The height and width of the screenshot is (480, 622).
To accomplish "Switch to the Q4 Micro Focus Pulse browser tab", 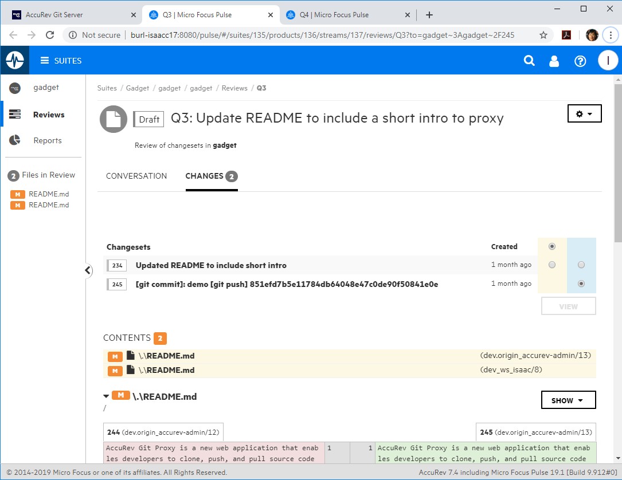I will click(344, 15).
